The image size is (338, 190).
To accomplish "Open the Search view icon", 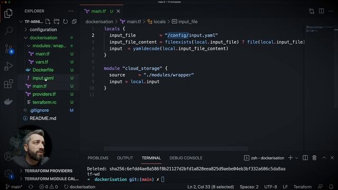I will (x=8, y=31).
